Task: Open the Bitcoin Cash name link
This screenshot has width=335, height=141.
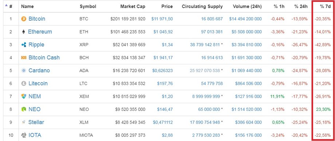Action: [44, 57]
